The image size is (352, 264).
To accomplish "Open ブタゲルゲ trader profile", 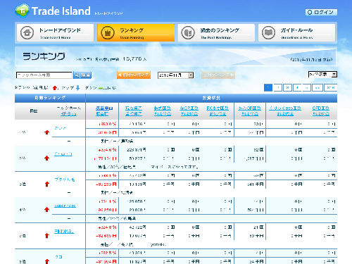I will (65, 180).
